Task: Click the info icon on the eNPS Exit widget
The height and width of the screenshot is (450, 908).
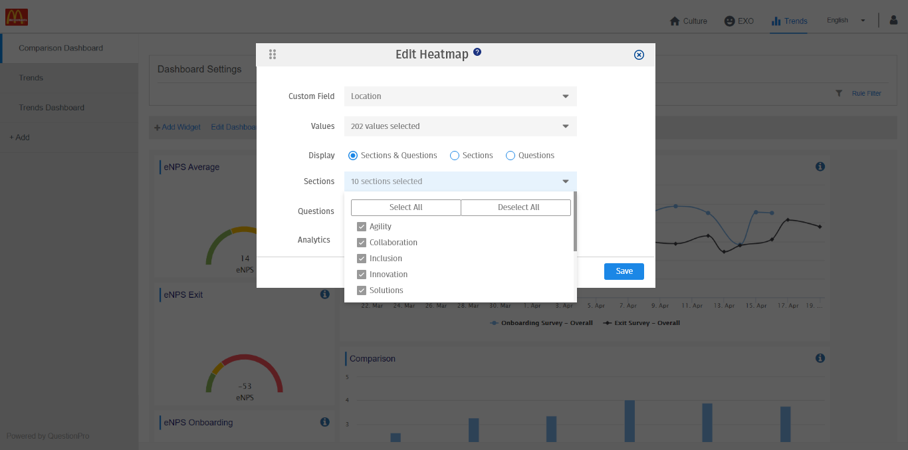Action: click(x=325, y=294)
